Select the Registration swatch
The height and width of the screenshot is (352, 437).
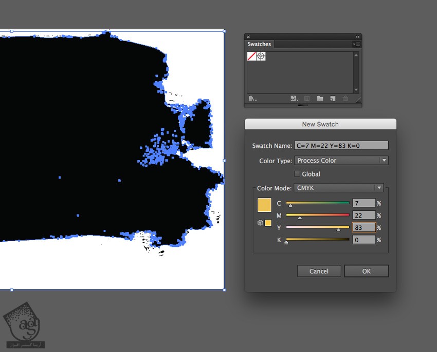(x=261, y=56)
